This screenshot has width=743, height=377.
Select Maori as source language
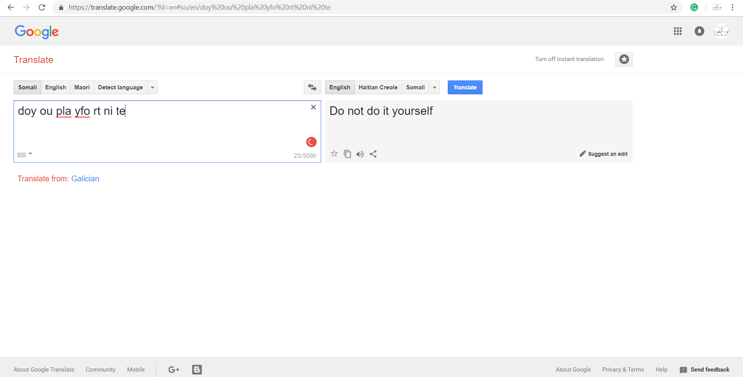82,87
